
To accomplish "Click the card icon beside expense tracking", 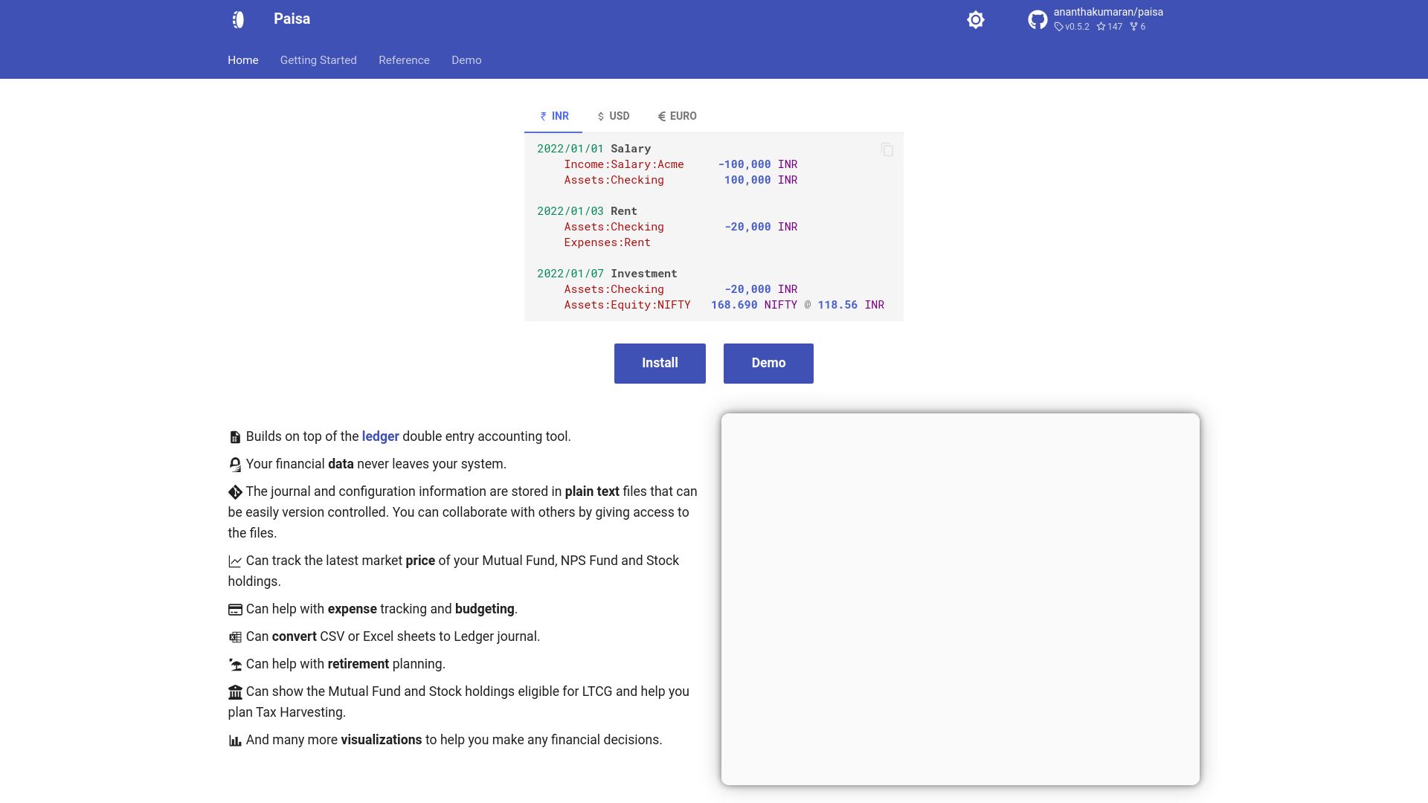I will pos(235,610).
